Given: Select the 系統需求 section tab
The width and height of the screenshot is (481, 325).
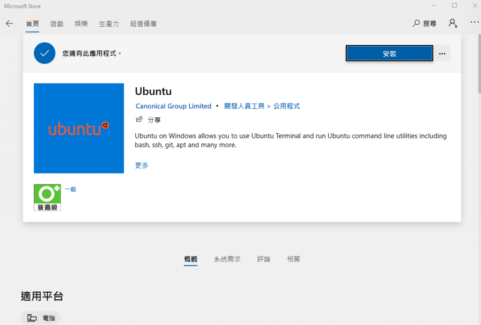Looking at the screenshot, I should click(227, 259).
